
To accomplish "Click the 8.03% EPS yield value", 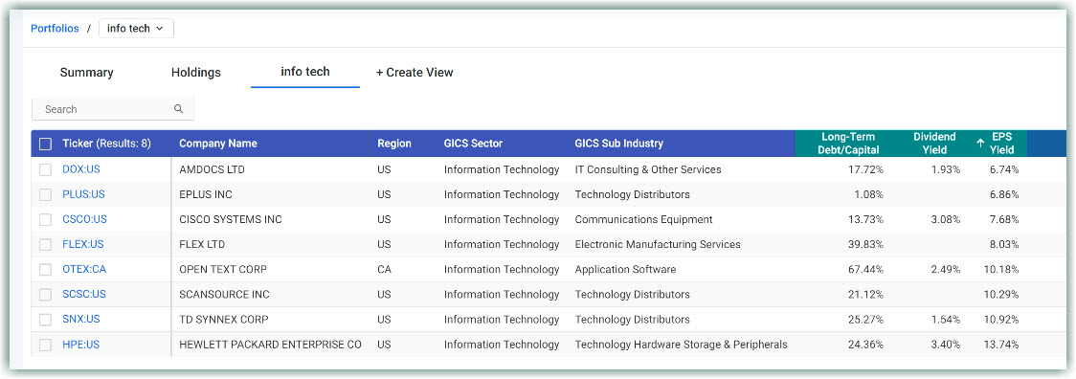I will click(1004, 244).
